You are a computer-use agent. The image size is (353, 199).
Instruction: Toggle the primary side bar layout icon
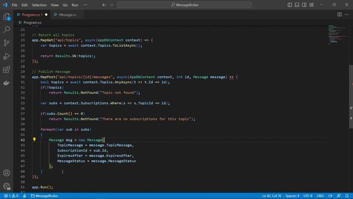290,5
